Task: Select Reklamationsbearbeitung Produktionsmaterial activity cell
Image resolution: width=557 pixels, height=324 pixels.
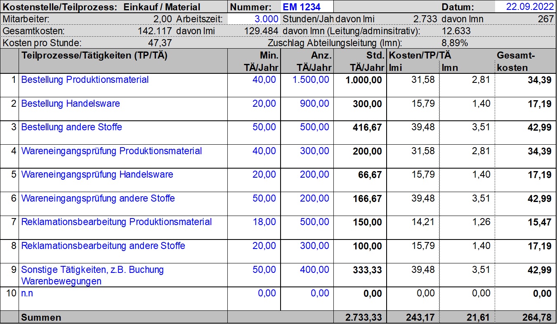Action: (116, 222)
